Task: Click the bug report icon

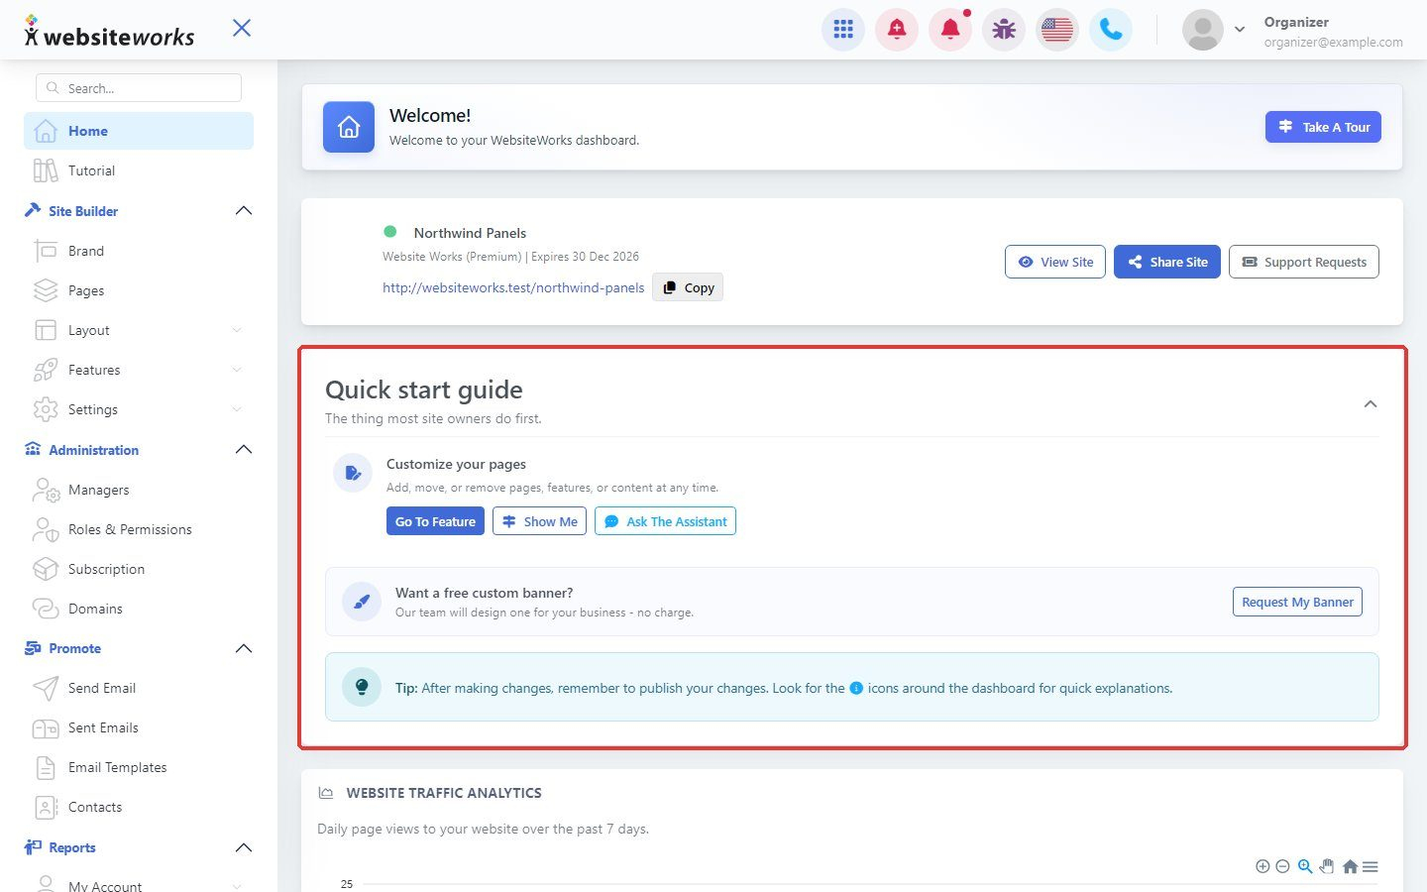Action: click(1004, 30)
